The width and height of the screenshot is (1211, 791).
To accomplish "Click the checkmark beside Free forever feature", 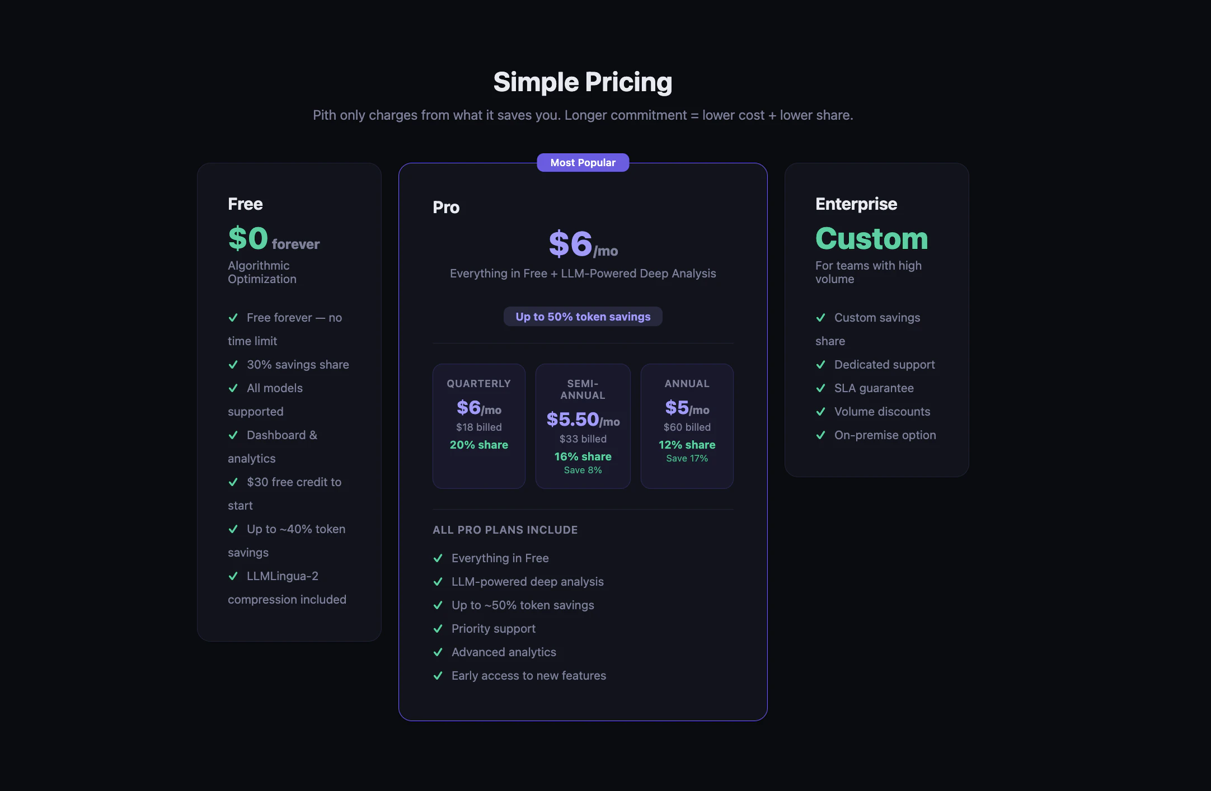I will (234, 318).
